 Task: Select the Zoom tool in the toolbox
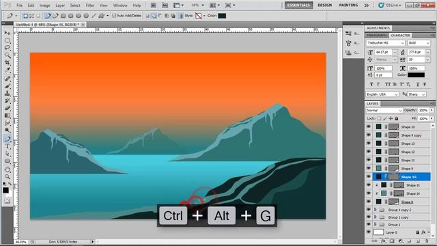8,177
